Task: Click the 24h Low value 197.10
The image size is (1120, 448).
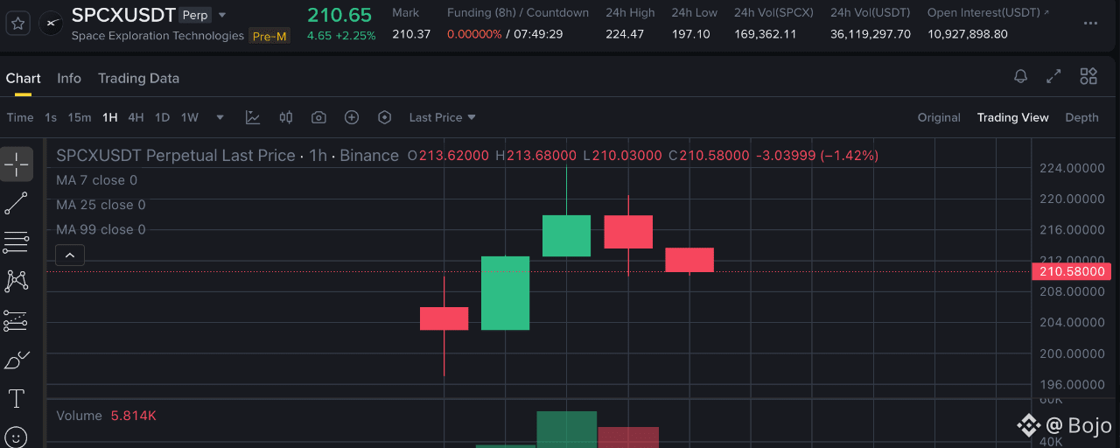Action: coord(690,34)
